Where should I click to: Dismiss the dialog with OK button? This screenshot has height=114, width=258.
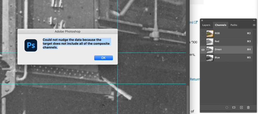103,58
